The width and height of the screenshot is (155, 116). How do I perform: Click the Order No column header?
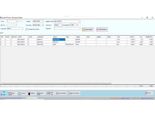click(14, 37)
